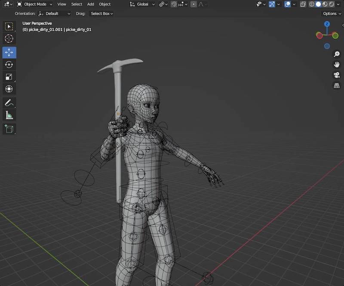This screenshot has height=286, width=344.
Task: Toggle camera view with camera icon
Action: (x=337, y=75)
